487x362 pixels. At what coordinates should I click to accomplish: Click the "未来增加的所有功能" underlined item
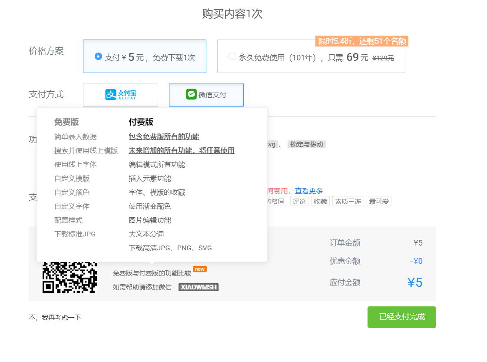pyautogui.click(x=181, y=150)
